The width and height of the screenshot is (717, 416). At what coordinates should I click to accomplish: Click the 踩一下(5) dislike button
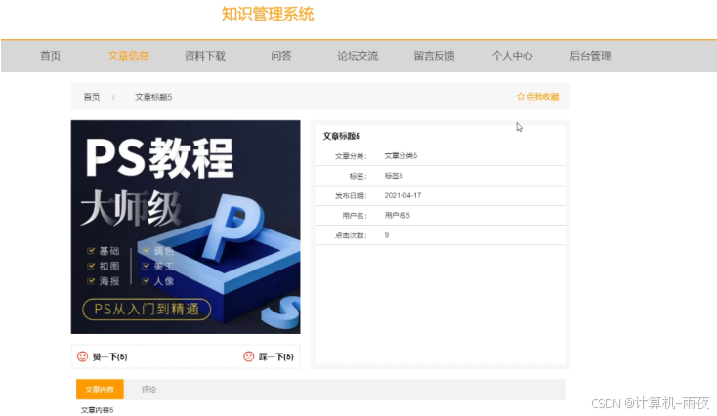click(x=269, y=356)
